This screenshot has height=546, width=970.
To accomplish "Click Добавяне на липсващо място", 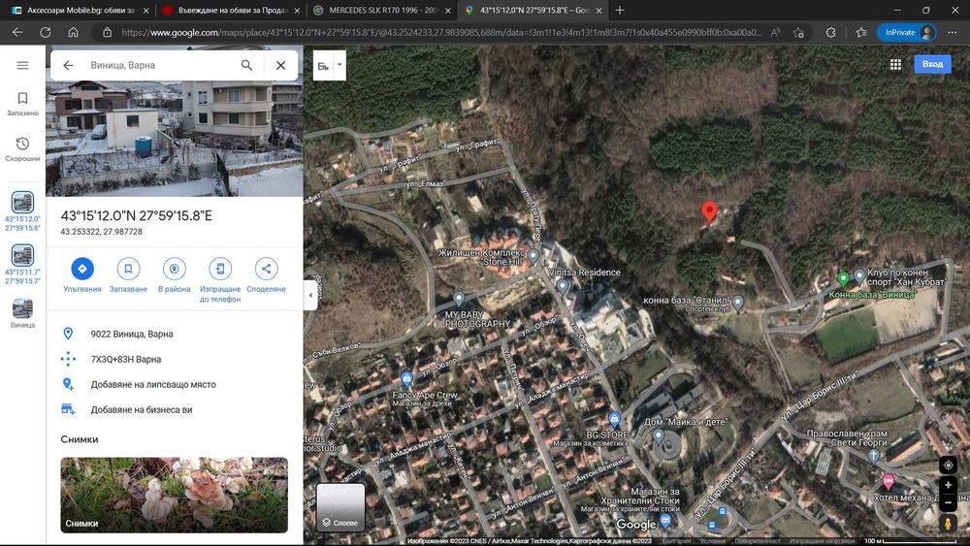I will click(x=175, y=385).
